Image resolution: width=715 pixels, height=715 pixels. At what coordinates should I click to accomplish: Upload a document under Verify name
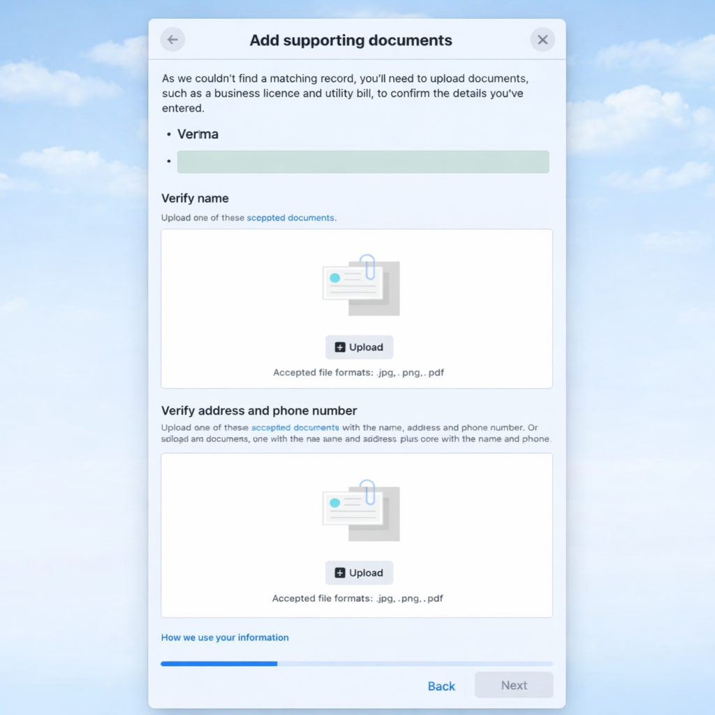pyautogui.click(x=359, y=347)
